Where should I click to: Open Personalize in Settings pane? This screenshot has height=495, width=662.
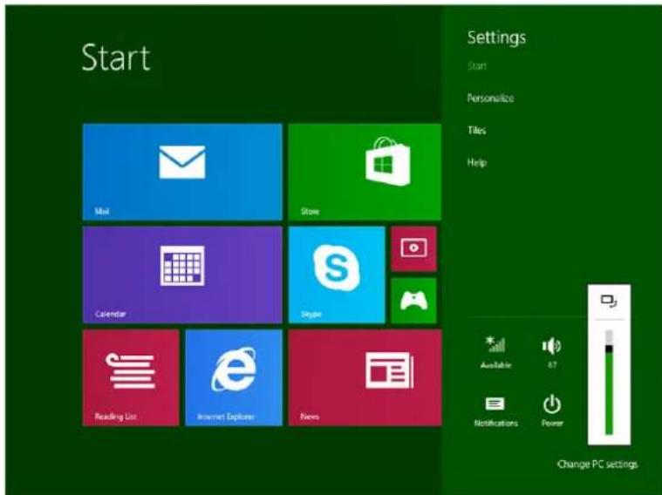(x=490, y=98)
